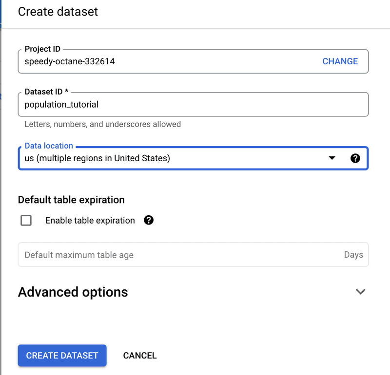Expand Advanced options using the chevron
The height and width of the screenshot is (375, 390).
pos(360,292)
